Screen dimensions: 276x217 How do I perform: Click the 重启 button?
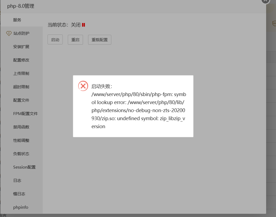pos(75,40)
